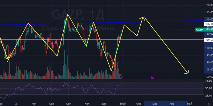Click the green GAZP ticker price label

pos(199,30)
